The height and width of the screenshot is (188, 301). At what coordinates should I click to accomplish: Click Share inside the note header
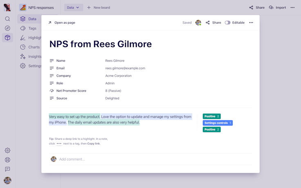point(213,22)
